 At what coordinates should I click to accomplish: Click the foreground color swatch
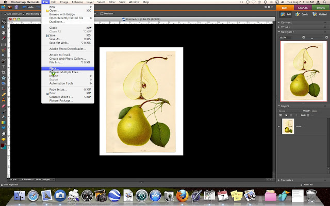click(2, 145)
